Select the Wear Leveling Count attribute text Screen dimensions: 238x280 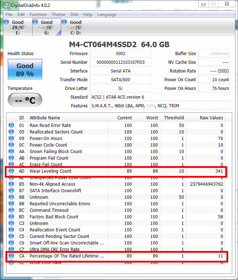50,171
